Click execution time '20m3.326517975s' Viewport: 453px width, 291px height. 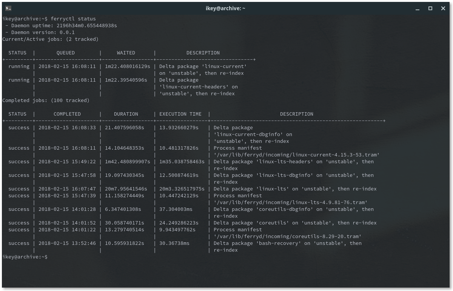pyautogui.click(x=182, y=189)
